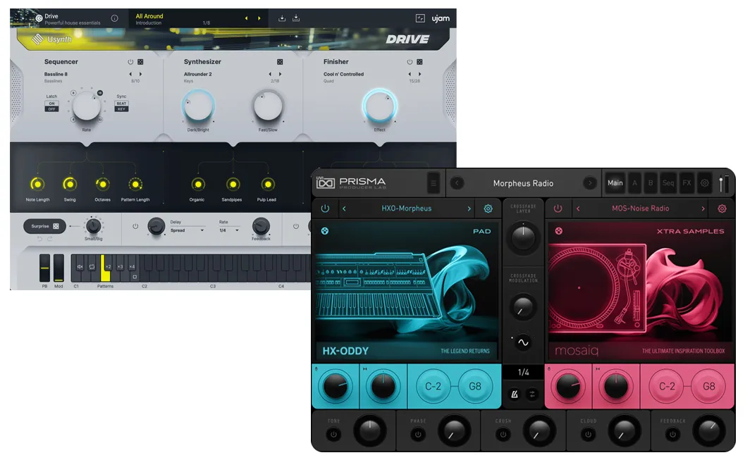Click the pink C-2 low key range button
The image size is (750, 460).
[667, 386]
